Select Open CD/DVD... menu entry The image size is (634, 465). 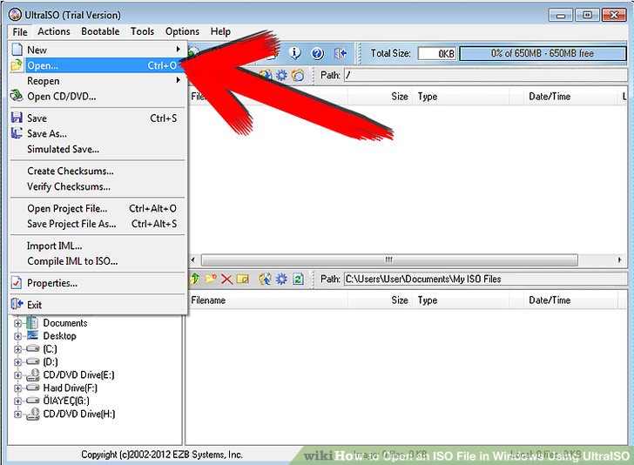(98, 97)
